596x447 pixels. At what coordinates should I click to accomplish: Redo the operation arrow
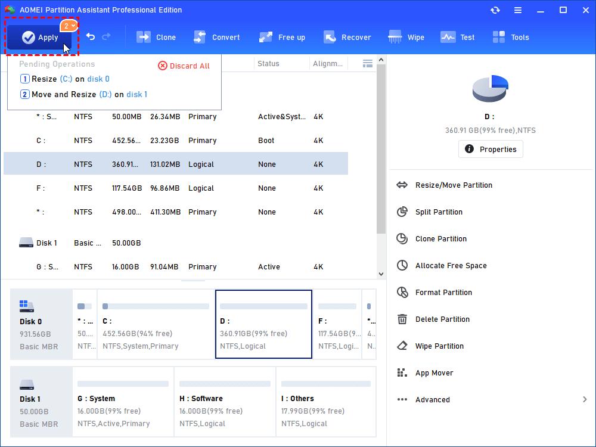[x=107, y=36]
